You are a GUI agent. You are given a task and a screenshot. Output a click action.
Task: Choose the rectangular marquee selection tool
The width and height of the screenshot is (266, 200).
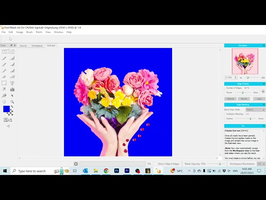(x=4, y=83)
